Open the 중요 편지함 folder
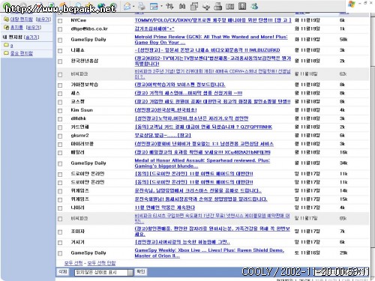This screenshot has width=375, height=281. pyautogui.click(x=22, y=53)
